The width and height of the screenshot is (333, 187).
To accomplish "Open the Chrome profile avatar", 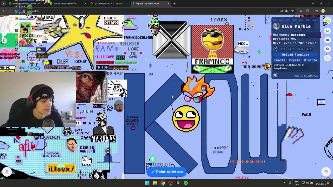I will click(x=323, y=11).
